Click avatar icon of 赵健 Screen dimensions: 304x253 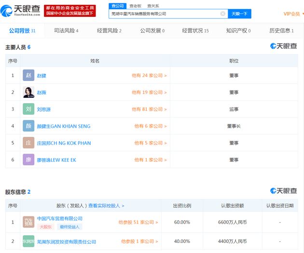tap(28, 76)
